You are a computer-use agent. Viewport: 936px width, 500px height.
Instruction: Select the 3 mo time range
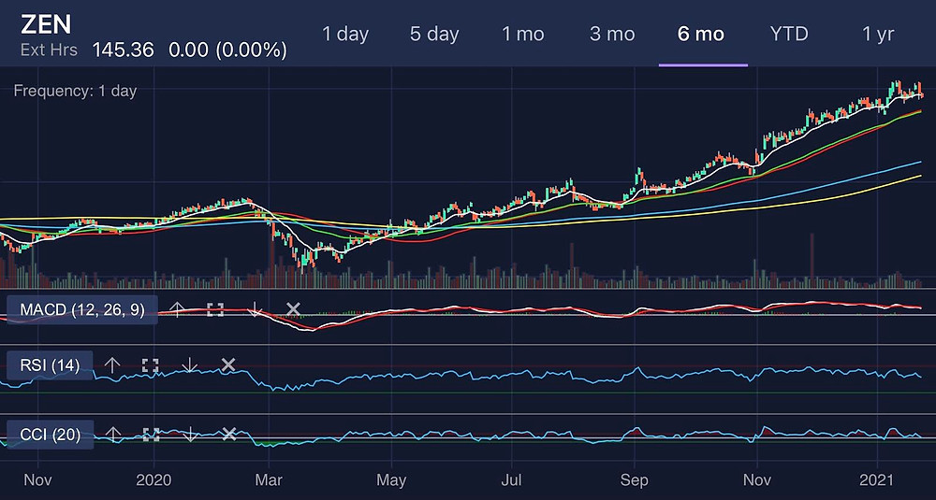point(612,34)
